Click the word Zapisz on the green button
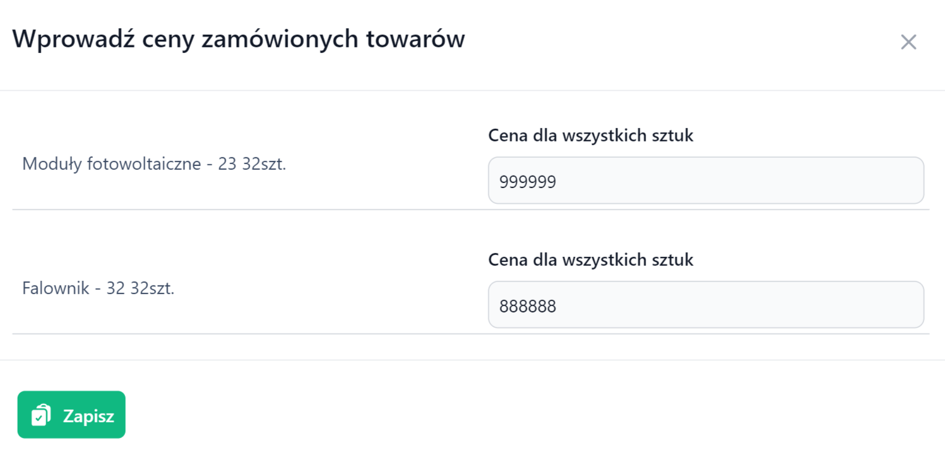 [x=88, y=416]
